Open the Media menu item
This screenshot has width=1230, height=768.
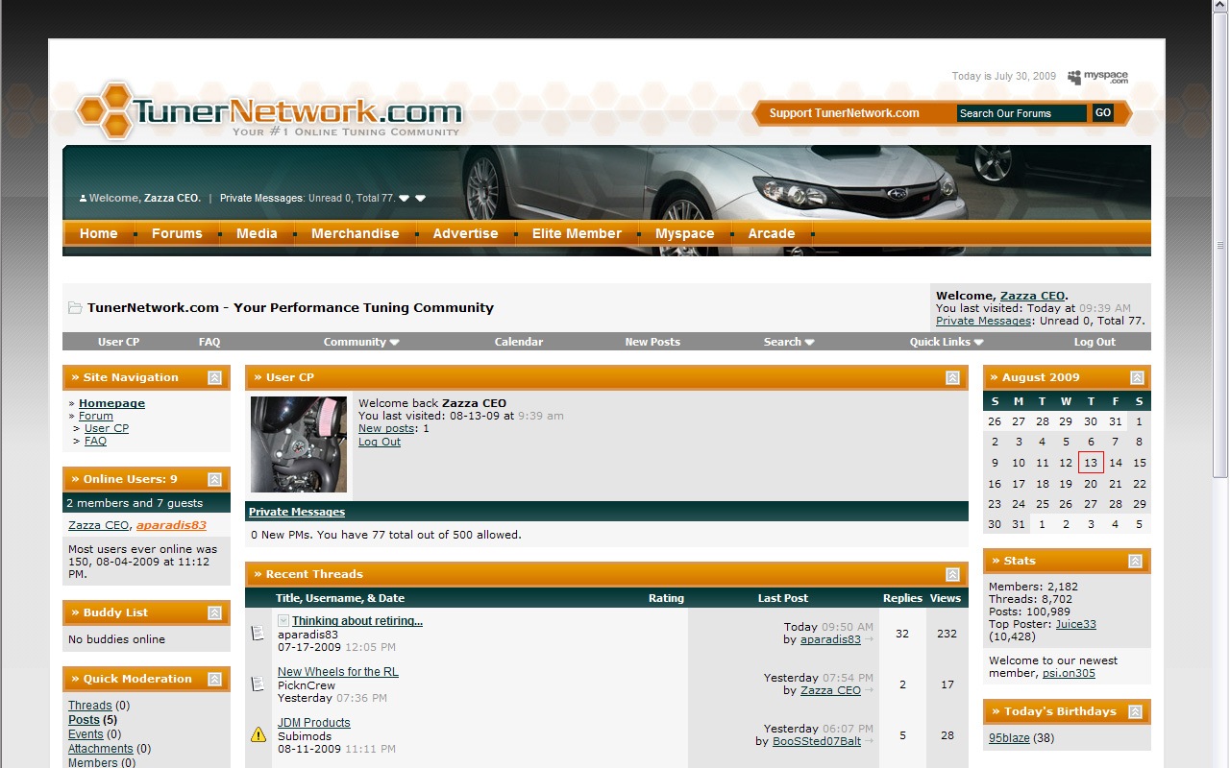(x=257, y=233)
